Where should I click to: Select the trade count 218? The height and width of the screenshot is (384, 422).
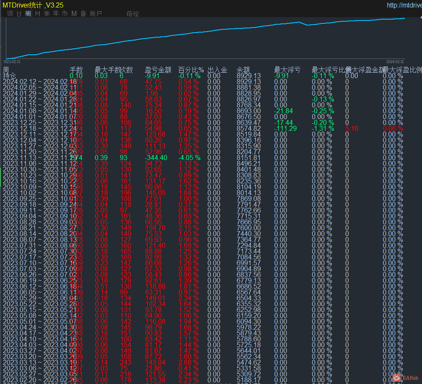[x=125, y=374]
